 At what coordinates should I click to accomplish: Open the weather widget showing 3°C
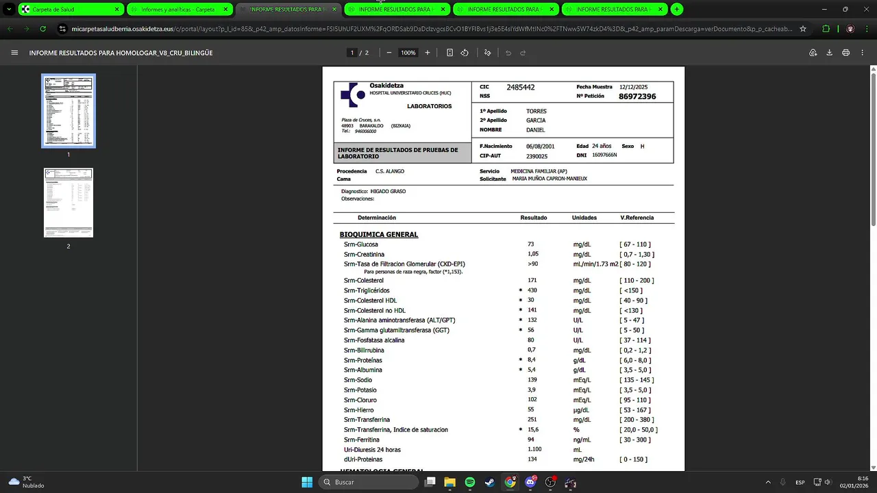[x=26, y=482]
